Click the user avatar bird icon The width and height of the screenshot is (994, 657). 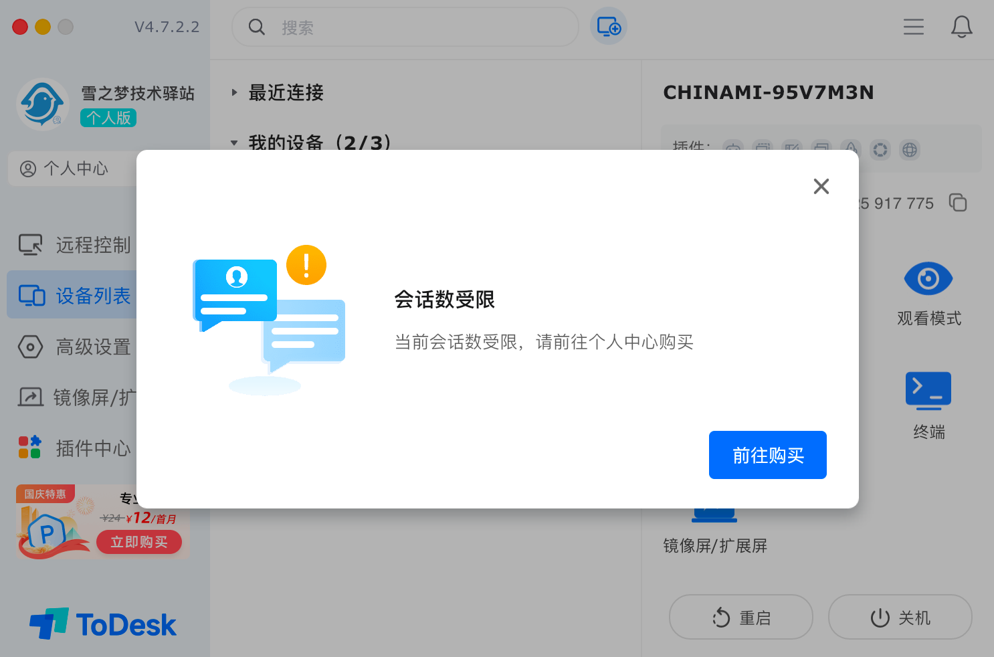(43, 104)
